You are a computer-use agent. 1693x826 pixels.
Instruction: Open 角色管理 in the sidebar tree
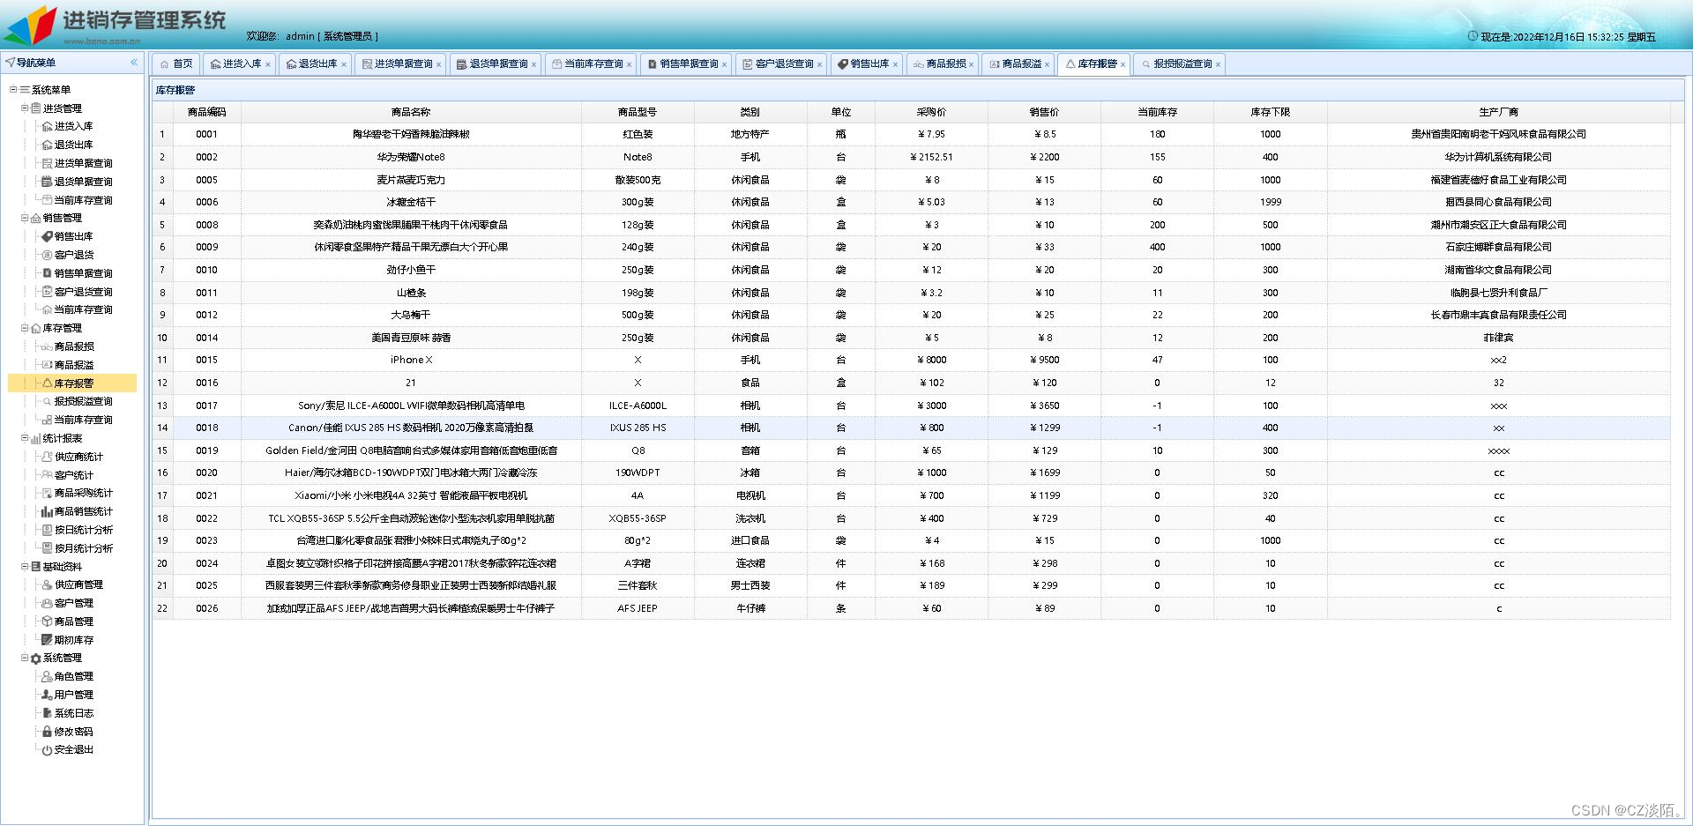pyautogui.click(x=73, y=677)
